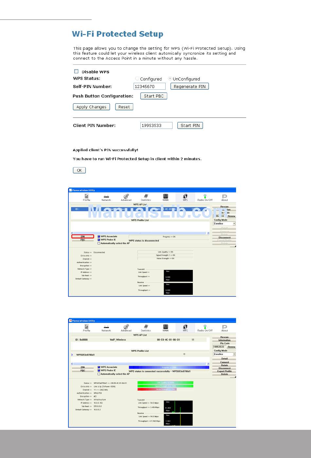Open Profile icon in disconnected Planex utility window
The width and height of the screenshot is (311, 458).
[x=86, y=197]
